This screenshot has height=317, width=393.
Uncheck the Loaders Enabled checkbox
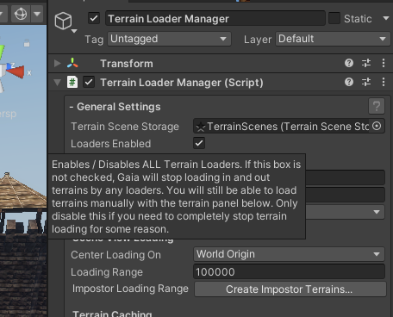(199, 143)
